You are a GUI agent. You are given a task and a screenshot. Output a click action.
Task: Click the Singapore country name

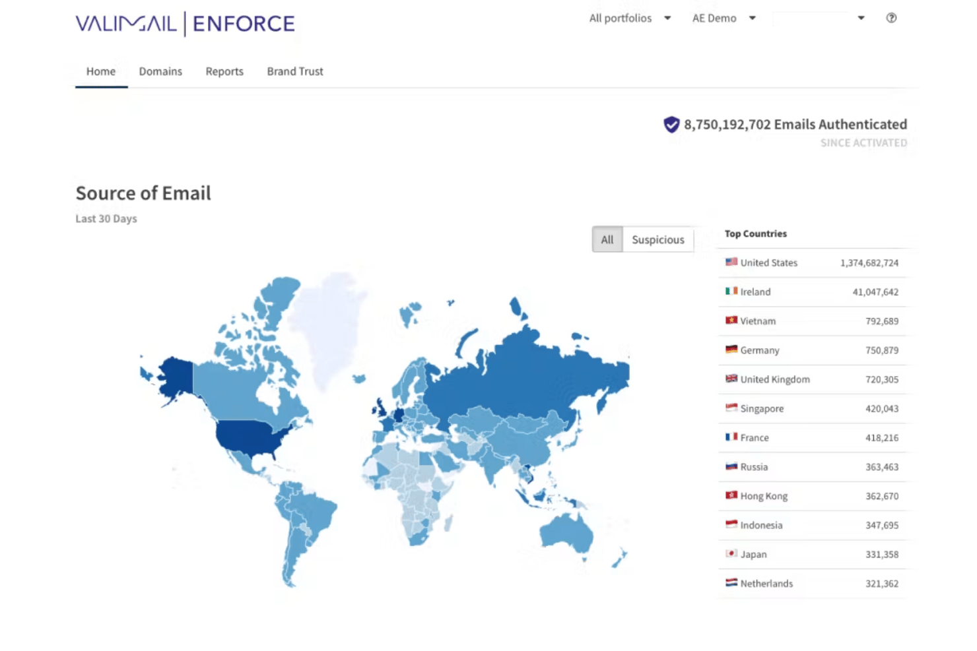click(762, 408)
